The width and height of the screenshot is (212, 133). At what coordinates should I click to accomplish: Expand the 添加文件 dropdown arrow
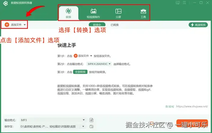point(25,25)
